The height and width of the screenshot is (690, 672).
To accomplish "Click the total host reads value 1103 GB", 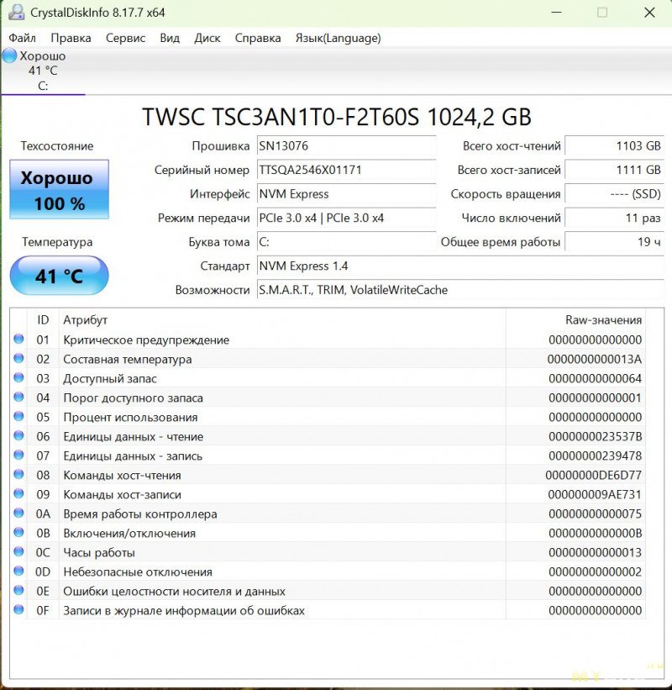I will coord(614,146).
